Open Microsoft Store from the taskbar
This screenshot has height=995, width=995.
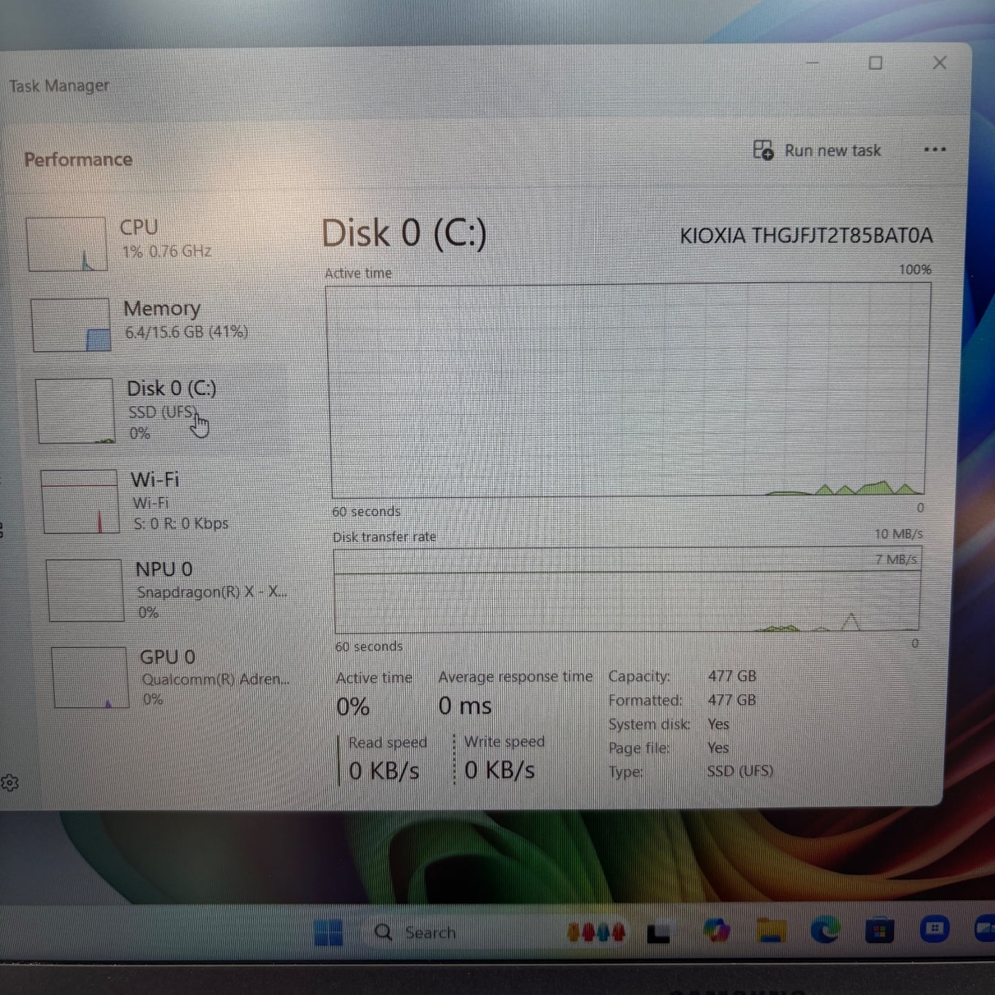pos(879,932)
